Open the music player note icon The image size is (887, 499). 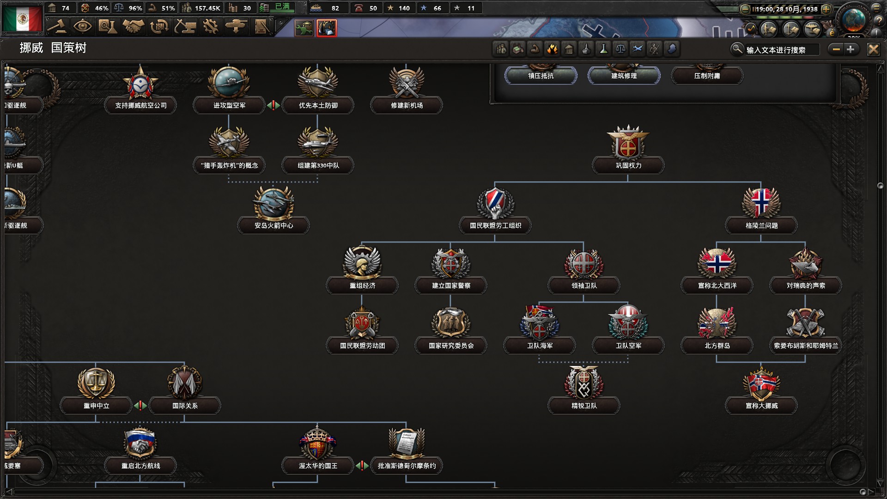click(x=751, y=29)
